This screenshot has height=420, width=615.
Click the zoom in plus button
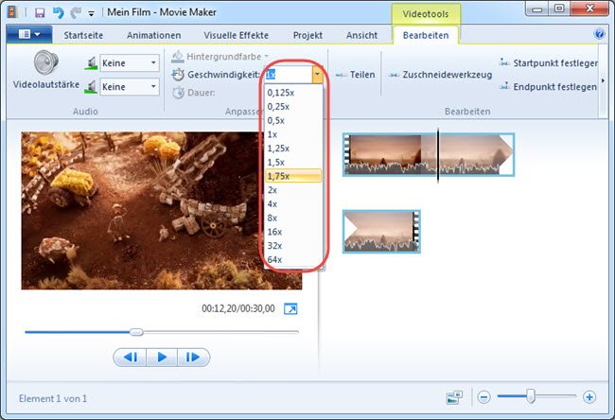click(589, 397)
